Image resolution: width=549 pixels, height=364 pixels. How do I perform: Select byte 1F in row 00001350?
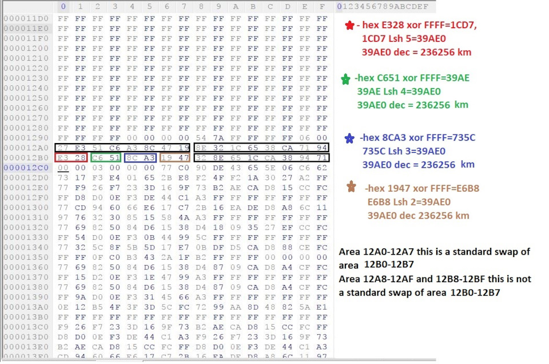coord(184,257)
